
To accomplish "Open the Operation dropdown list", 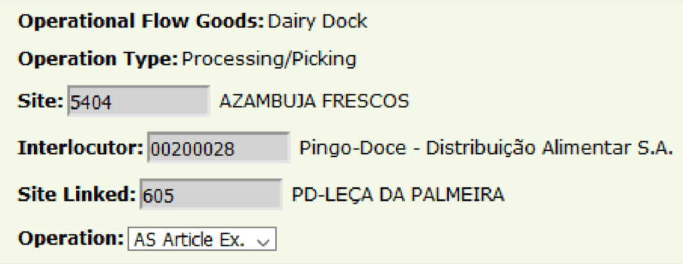I will click(x=201, y=239).
